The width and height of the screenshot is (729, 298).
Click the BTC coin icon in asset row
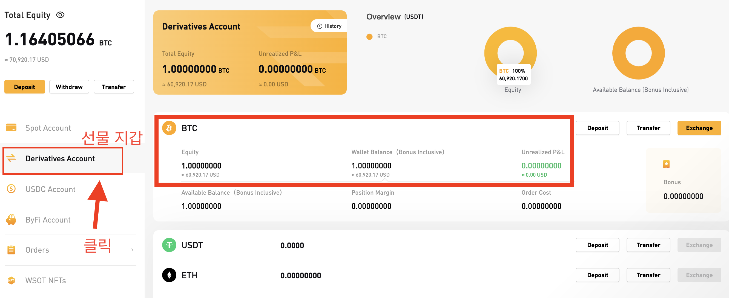pos(169,128)
